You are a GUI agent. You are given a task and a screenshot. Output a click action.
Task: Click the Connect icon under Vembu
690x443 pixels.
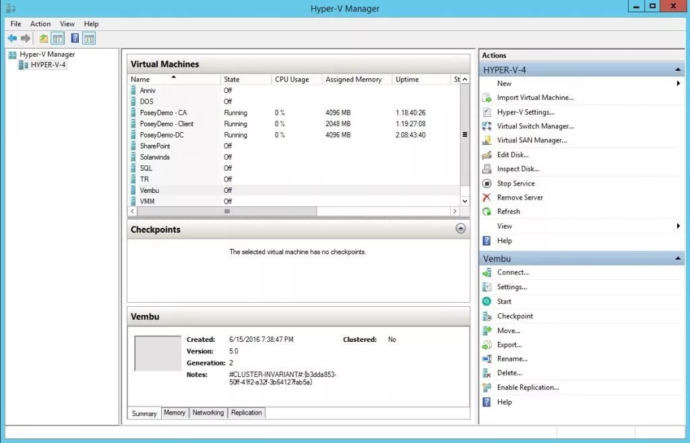coord(487,272)
